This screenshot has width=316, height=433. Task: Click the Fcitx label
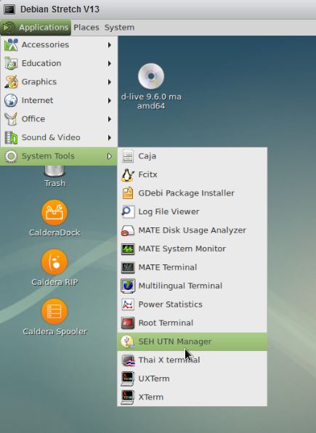click(147, 174)
